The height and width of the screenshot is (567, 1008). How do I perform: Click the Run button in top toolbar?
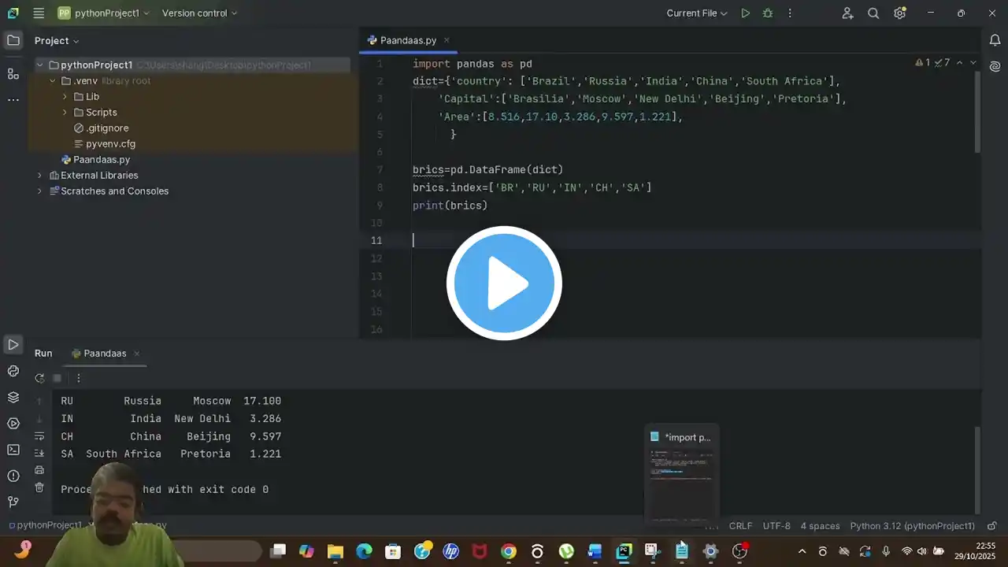(745, 13)
